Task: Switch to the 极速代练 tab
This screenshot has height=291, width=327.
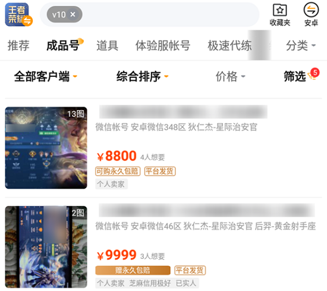Action: coord(229,45)
